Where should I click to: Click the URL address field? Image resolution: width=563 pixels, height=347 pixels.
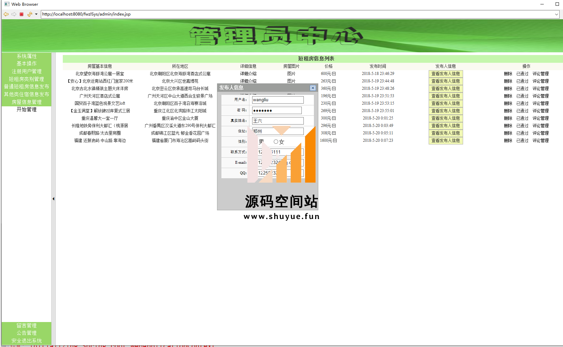(x=297, y=14)
